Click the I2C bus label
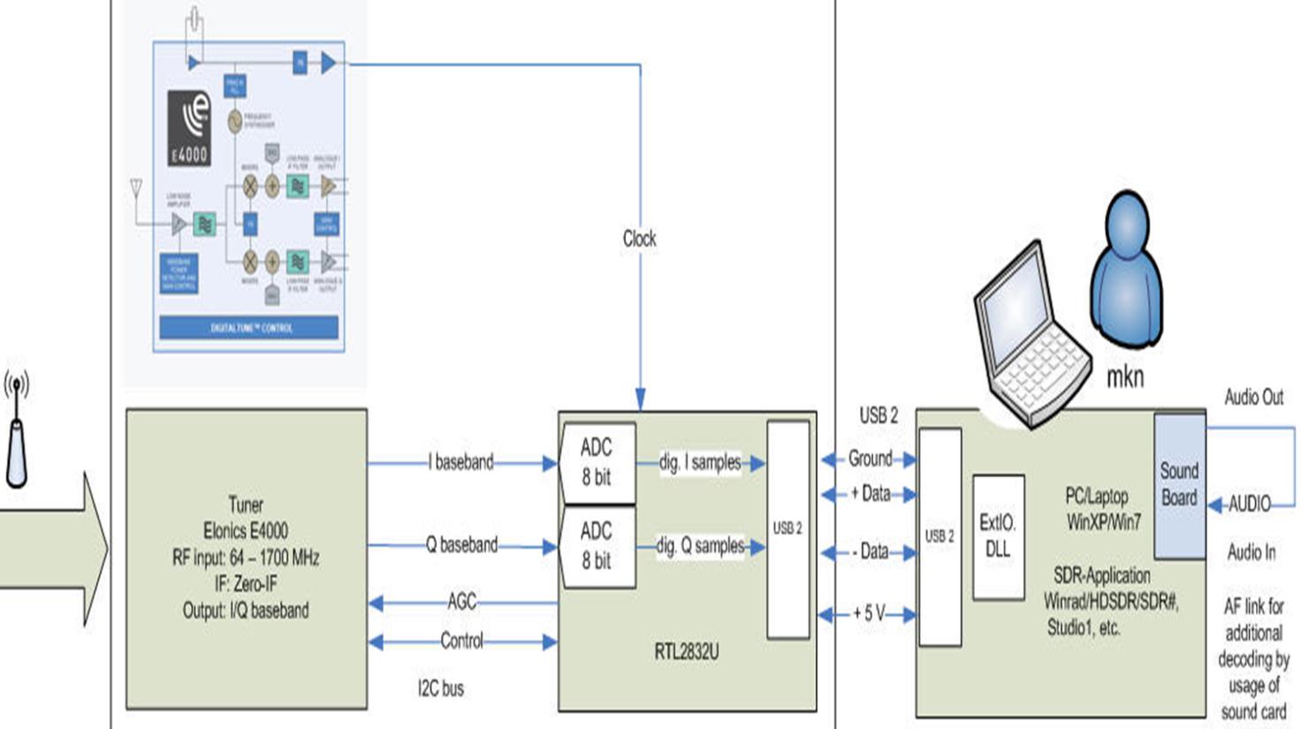Image resolution: width=1302 pixels, height=729 pixels. click(x=440, y=688)
